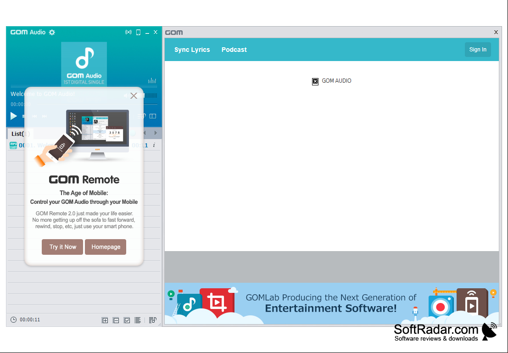This screenshot has width=508, height=353.
Task: Open the sort list lines icon
Action: click(138, 320)
